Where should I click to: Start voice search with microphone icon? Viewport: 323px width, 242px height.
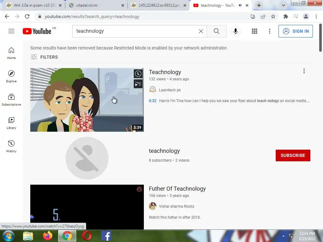(236, 31)
